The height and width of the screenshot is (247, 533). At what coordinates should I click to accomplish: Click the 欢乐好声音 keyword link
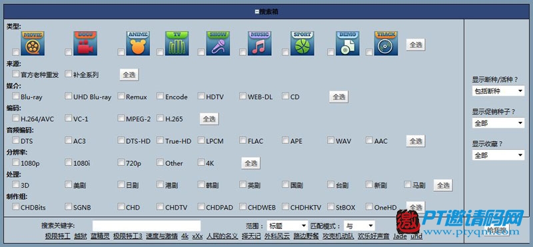click(x=374, y=236)
